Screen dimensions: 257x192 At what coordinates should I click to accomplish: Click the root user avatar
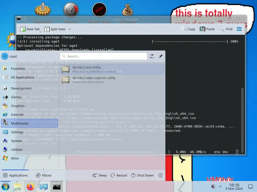click(5, 56)
